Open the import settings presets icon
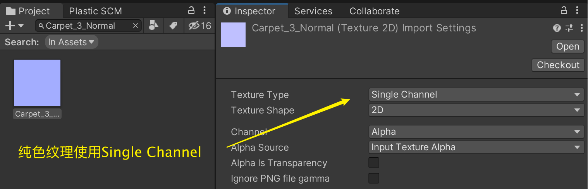Screen dimensions: 588x189 pyautogui.click(x=569, y=28)
